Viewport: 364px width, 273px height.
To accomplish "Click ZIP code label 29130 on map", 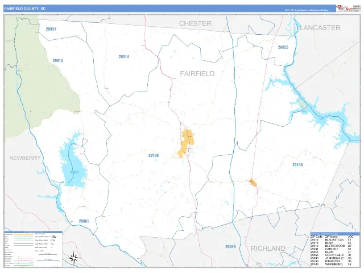I will pos(297,164).
